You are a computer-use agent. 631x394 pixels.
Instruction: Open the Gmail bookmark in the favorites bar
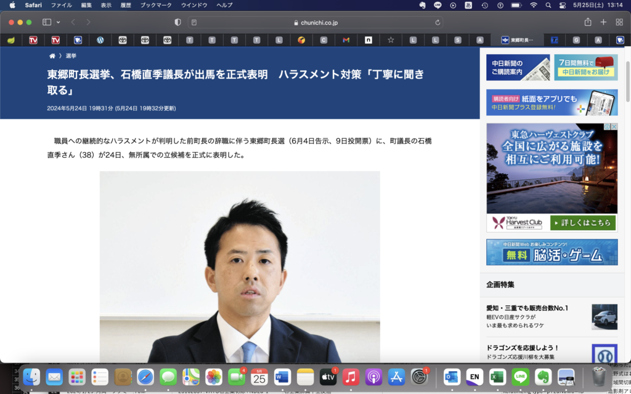click(x=346, y=40)
